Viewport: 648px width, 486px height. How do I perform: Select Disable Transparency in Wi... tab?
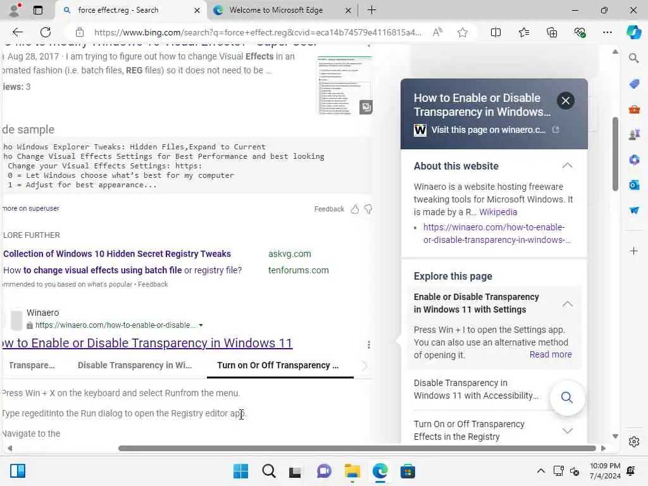coord(135,365)
